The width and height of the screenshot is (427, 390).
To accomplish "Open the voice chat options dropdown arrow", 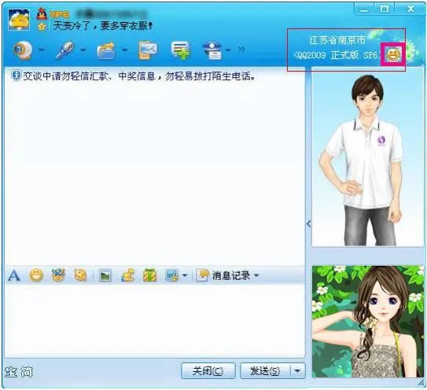I will (83, 50).
